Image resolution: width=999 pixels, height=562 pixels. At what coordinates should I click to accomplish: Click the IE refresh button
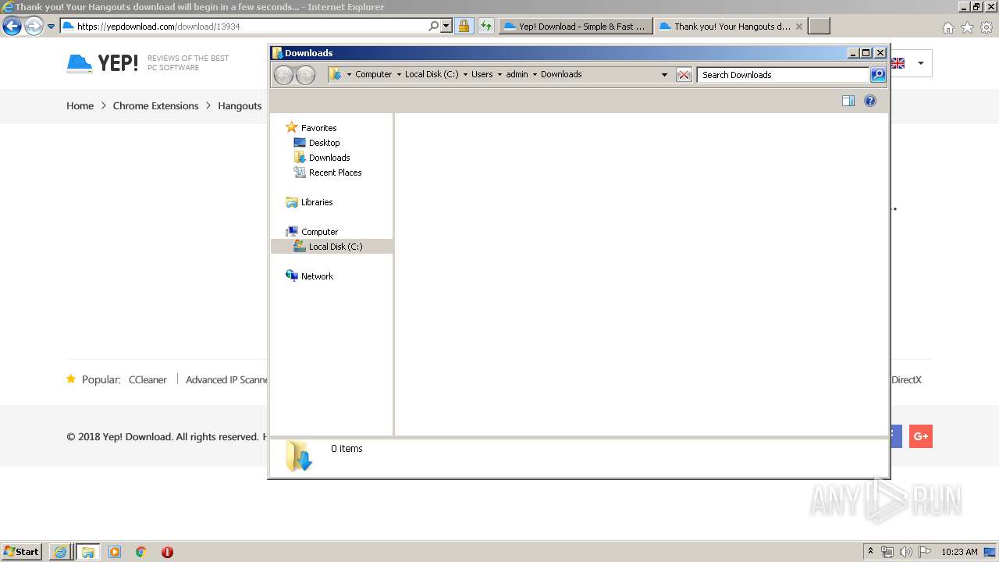tap(486, 26)
